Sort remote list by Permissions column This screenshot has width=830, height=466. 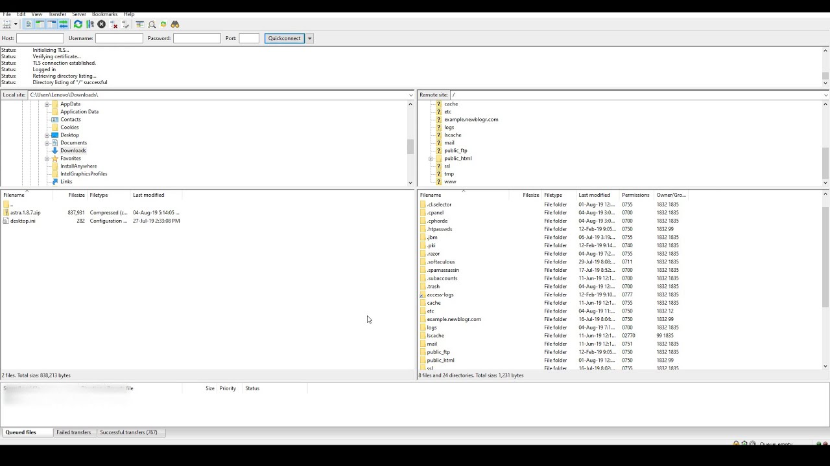point(635,195)
